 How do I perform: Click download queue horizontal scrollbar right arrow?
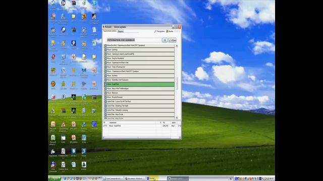pyautogui.click(x=180, y=137)
